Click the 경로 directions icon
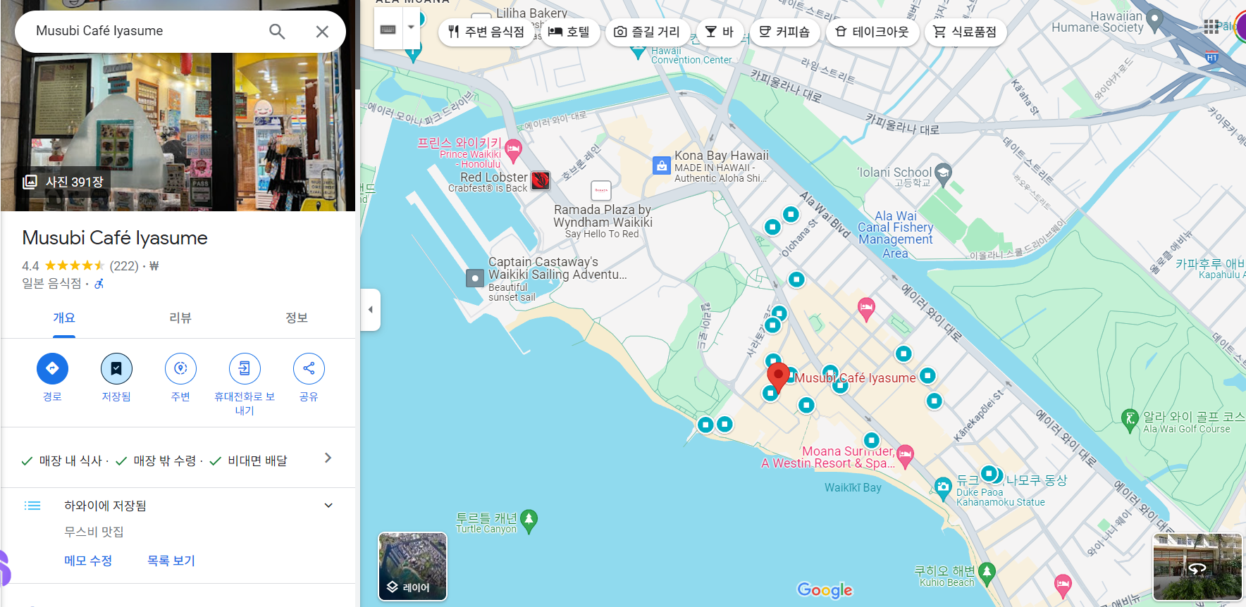Screen dimensions: 1246x607 click(x=52, y=368)
